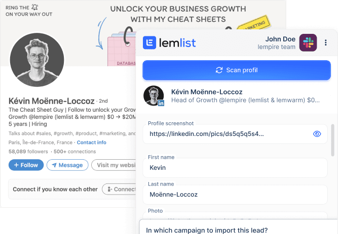Click the Visit my website button
The image size is (338, 234).
(114, 165)
